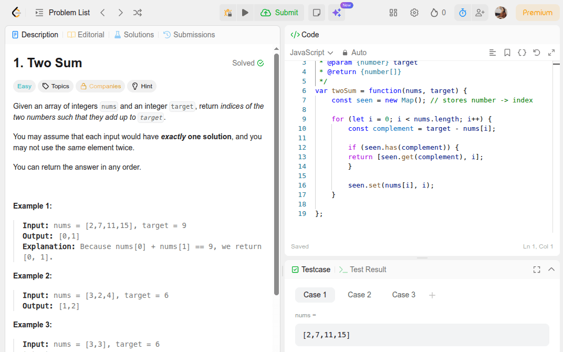Switch to the Solutions tab
This screenshot has height=352, width=563.
tap(134, 35)
